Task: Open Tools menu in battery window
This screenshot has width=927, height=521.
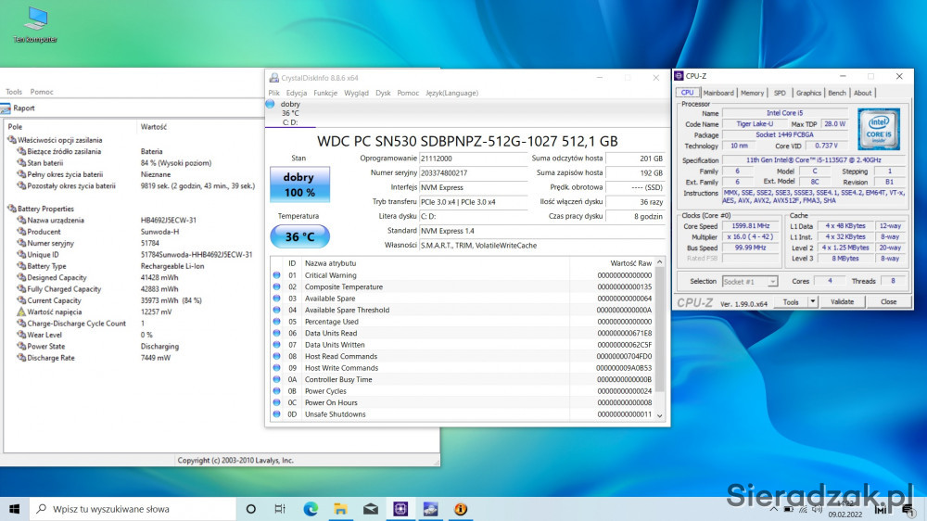Action: (14, 92)
